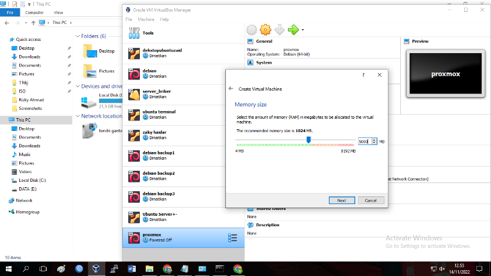Select Rizky Ahmad folder in navigation
This screenshot has width=491, height=276.
[x=31, y=100]
